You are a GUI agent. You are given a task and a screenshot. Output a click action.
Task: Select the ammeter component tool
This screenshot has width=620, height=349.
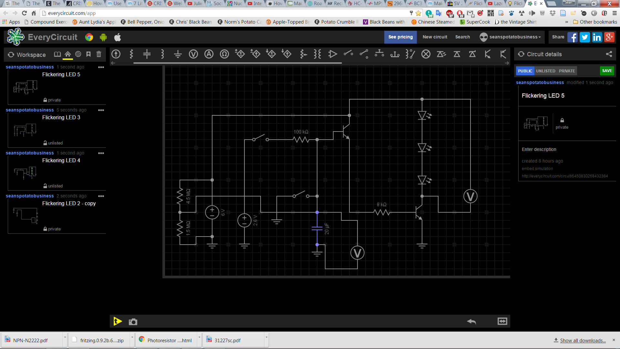pos(209,54)
